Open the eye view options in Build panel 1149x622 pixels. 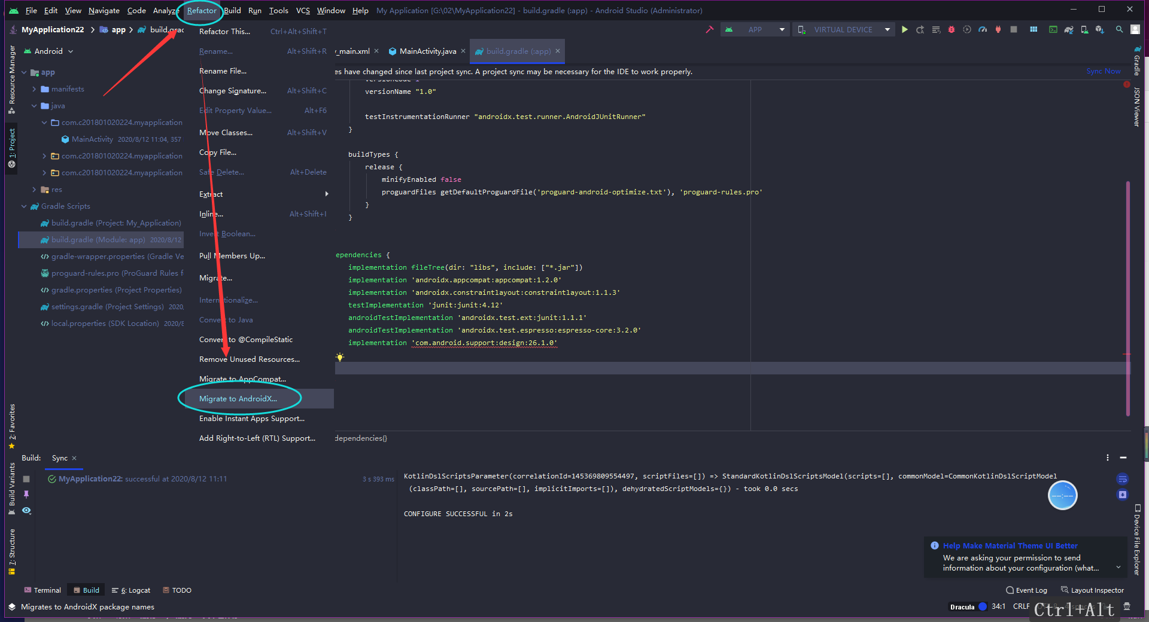coord(26,510)
